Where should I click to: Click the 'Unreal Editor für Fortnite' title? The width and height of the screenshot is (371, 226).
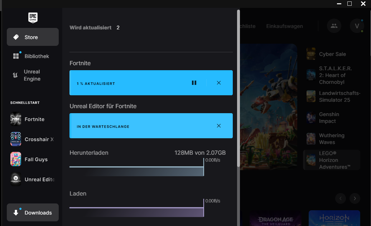click(103, 106)
